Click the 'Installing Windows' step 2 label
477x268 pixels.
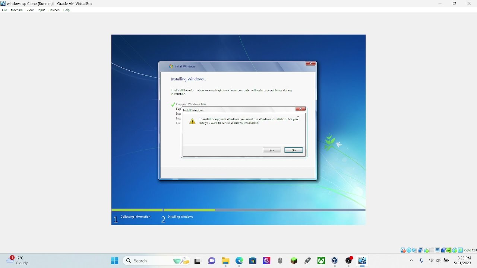tap(180, 217)
